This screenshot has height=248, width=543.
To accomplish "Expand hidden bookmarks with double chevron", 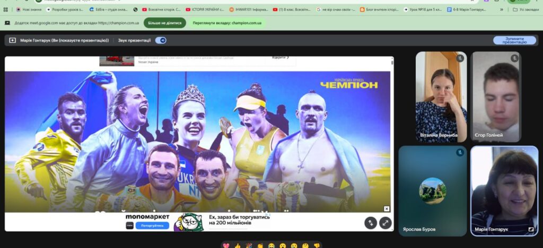I will point(502,10).
